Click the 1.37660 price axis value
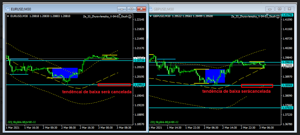The width and height of the screenshot is (300, 135). (288, 105)
